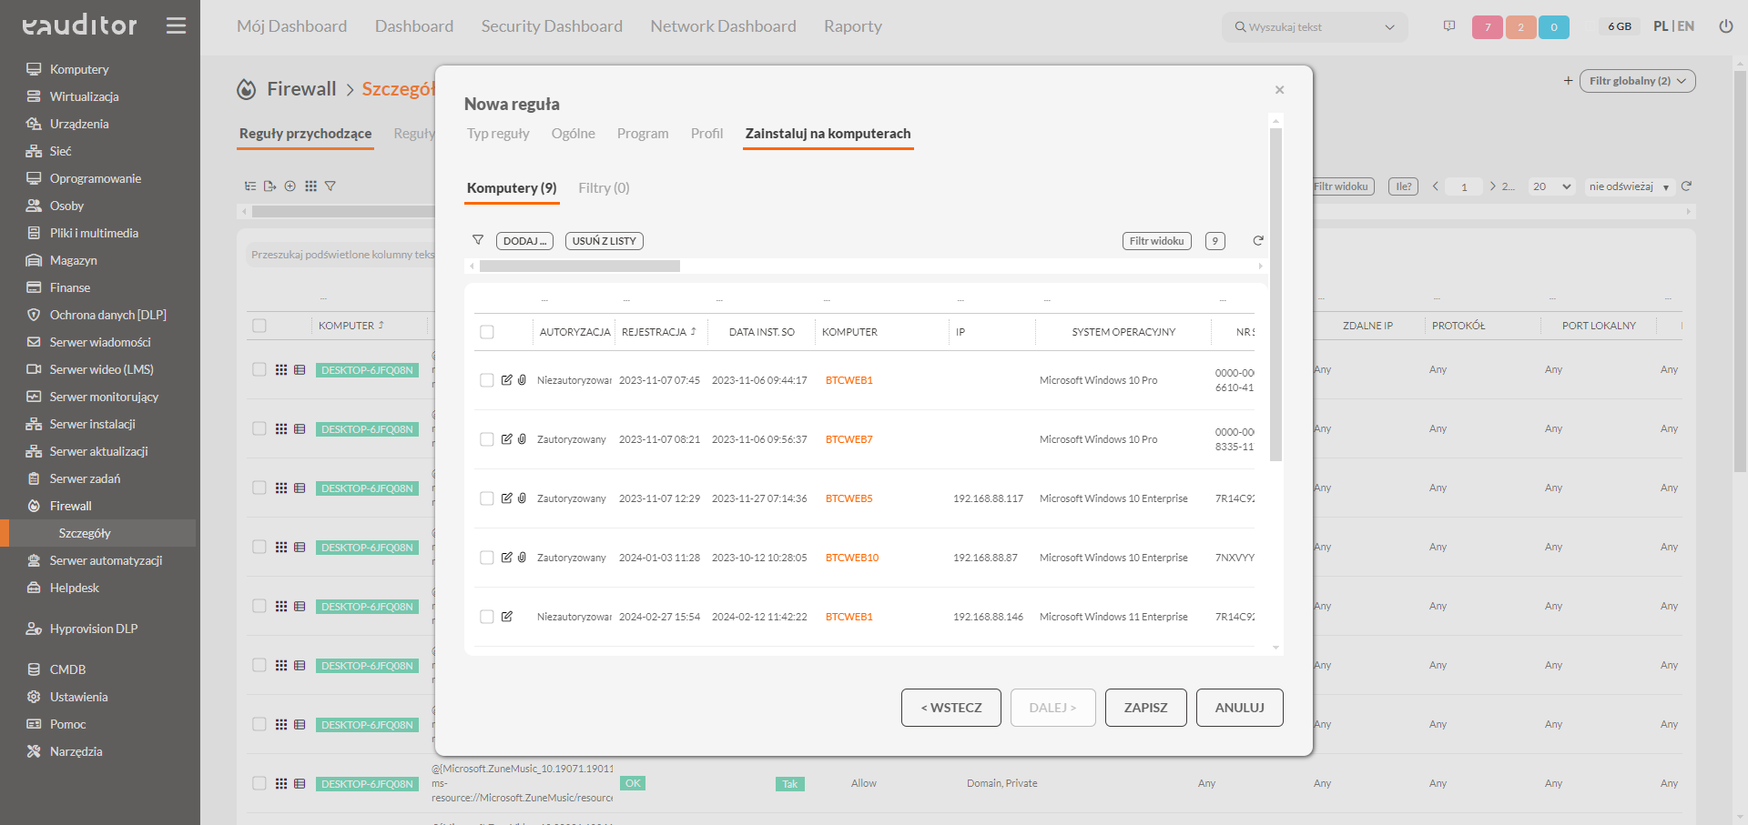Open Oprogramowanie in the sidebar
Viewport: 1748px width, 825px height.
pos(95,178)
